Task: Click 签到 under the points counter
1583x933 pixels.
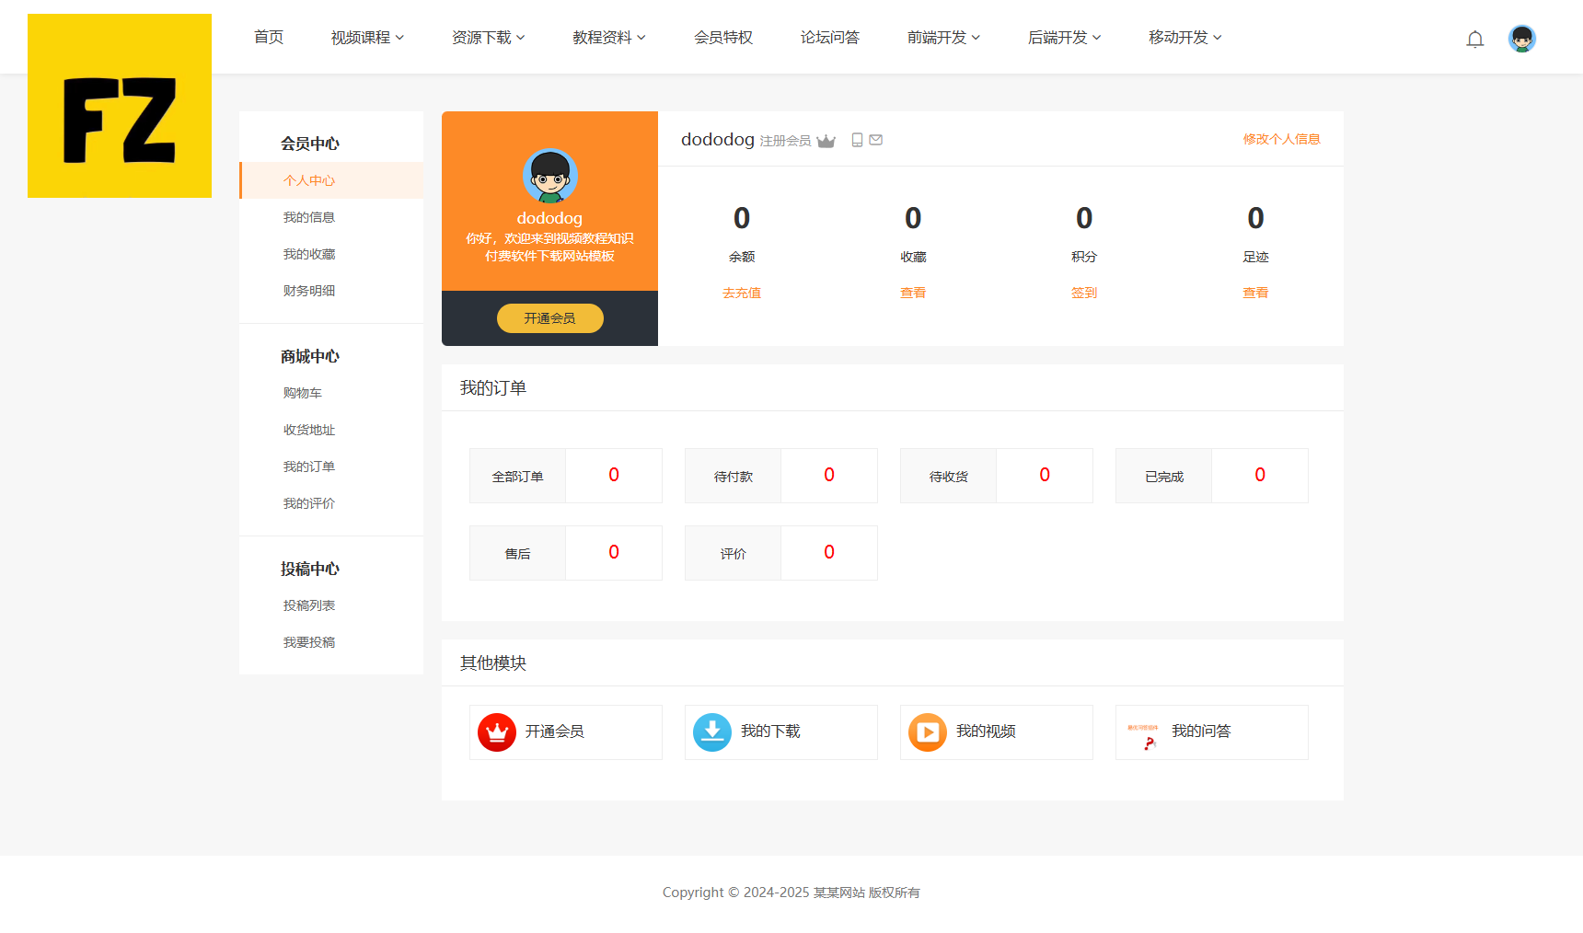Action: point(1084,294)
